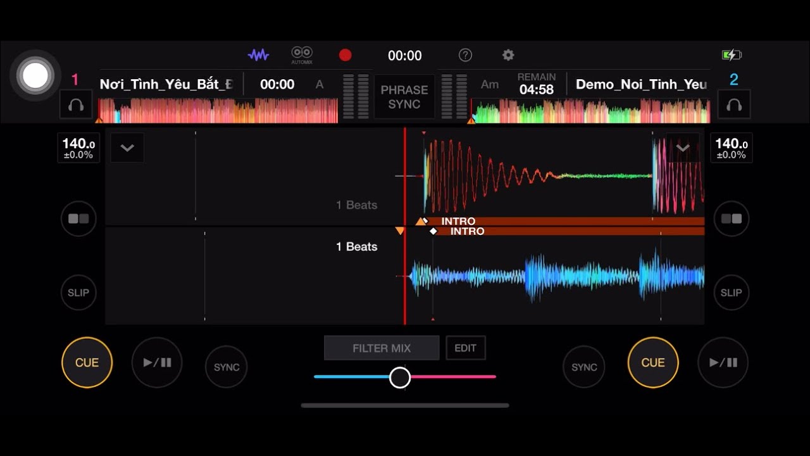
Task: Hit CUE on the right deck
Action: [x=653, y=362]
